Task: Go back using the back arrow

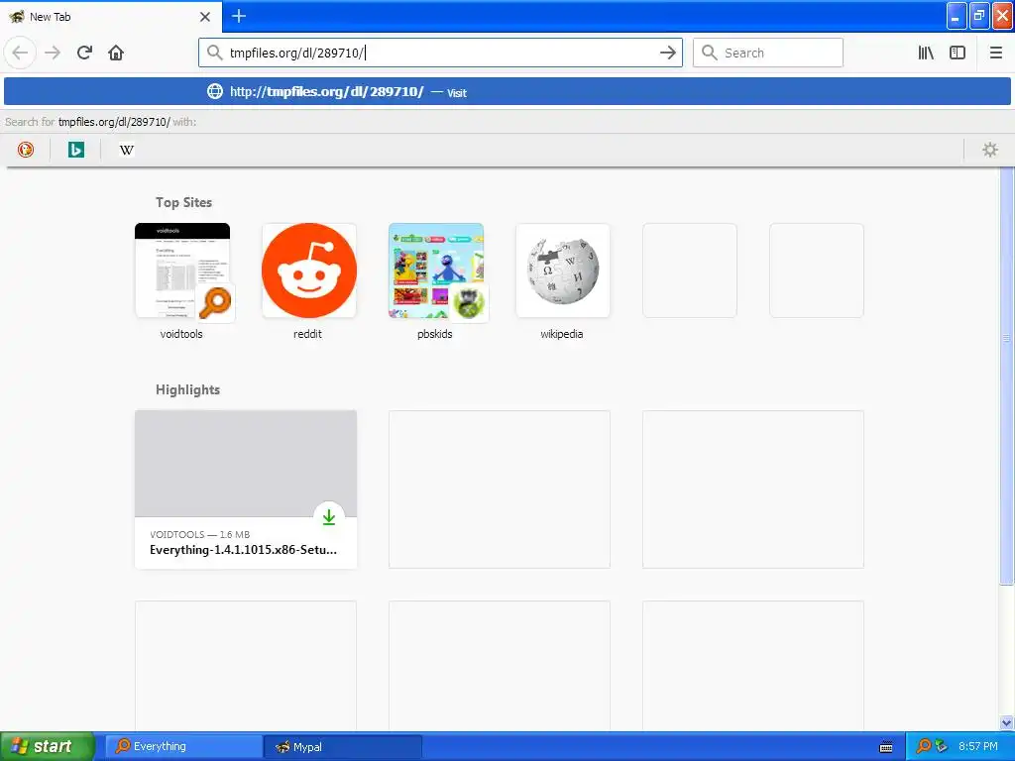Action: tap(20, 53)
